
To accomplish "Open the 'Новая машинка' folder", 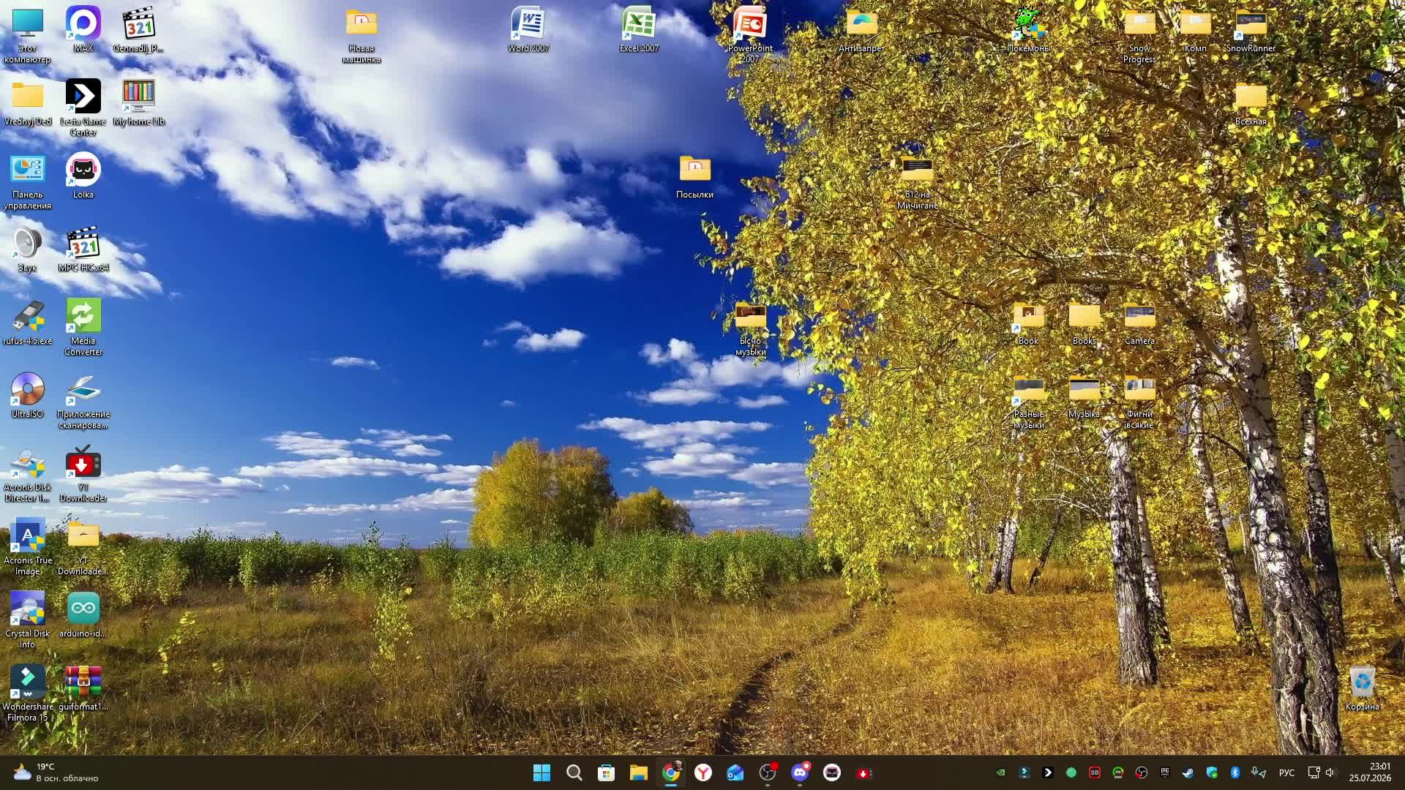I will pos(361,35).
